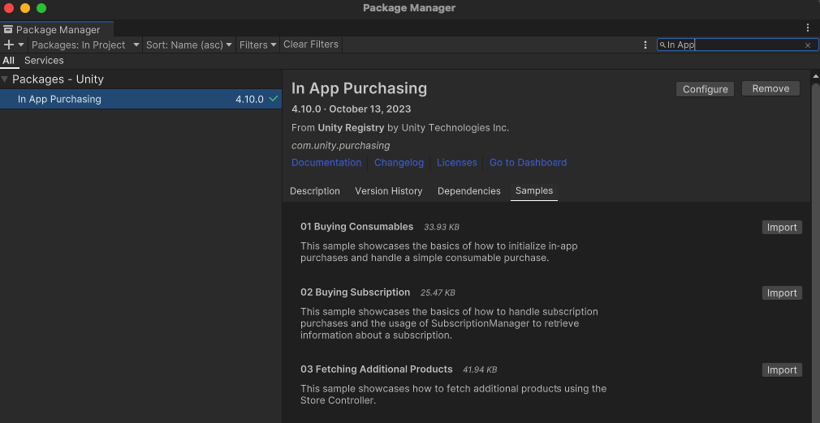
Task: Open the toolbar kebab menu beside search
Action: (x=645, y=45)
